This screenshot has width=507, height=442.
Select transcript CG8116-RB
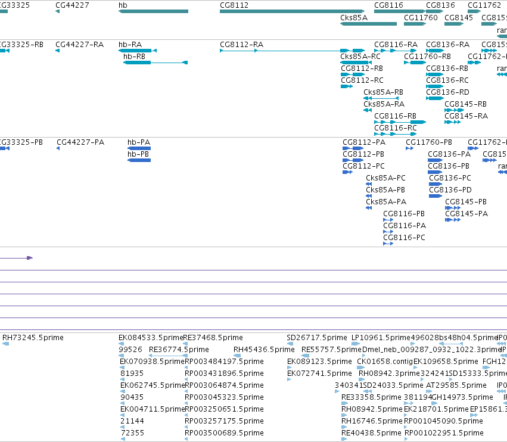pos(395,116)
